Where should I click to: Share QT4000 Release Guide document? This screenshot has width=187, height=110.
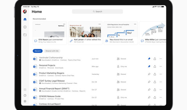(155, 97)
